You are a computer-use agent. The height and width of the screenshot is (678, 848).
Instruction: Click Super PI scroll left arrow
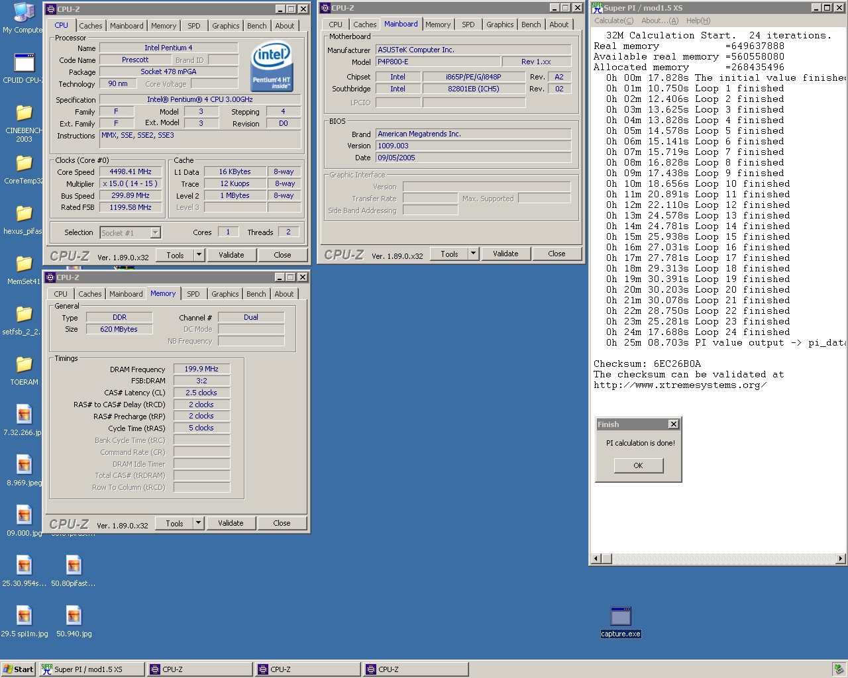[x=596, y=559]
